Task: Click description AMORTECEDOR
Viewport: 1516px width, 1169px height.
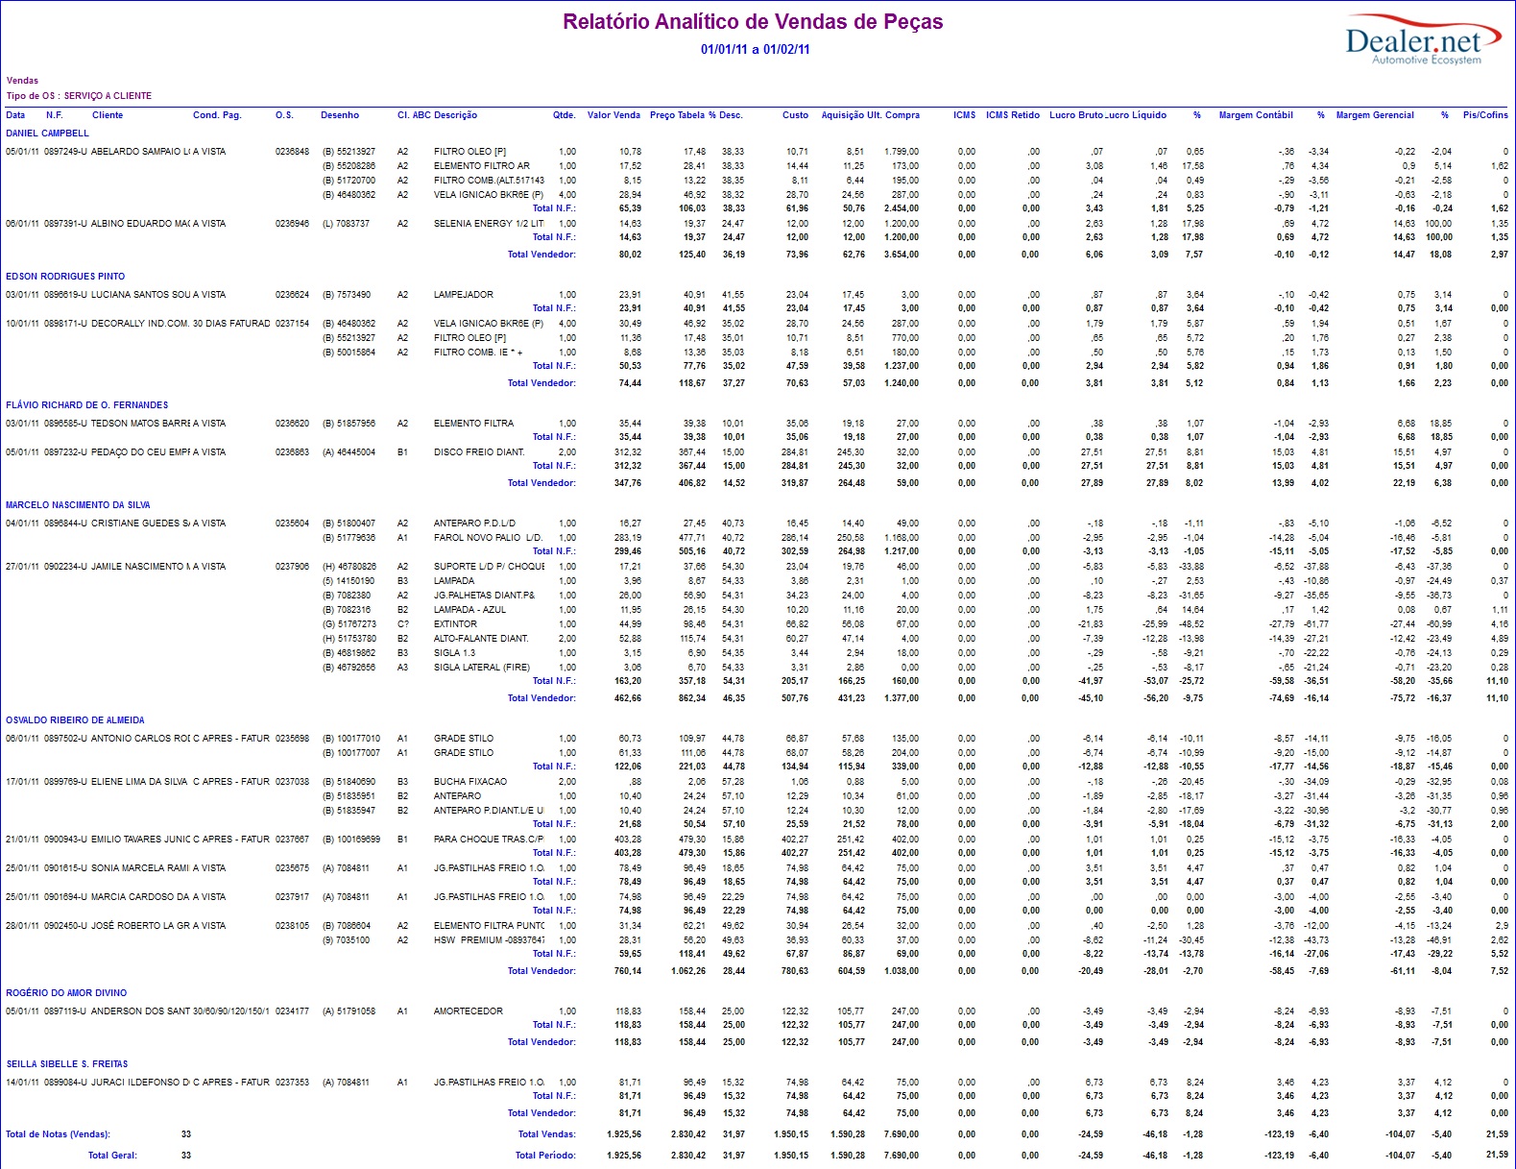Action: pyautogui.click(x=468, y=1011)
